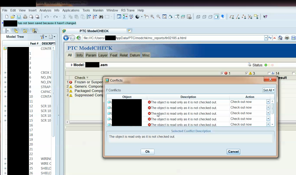Switch to no hidden display style
This screenshot has height=175, width=296.
click(x=210, y=17)
